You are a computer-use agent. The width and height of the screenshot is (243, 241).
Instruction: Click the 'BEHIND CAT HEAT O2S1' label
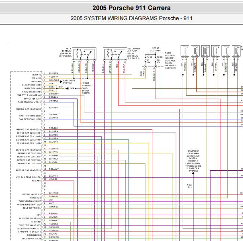tap(29, 129)
